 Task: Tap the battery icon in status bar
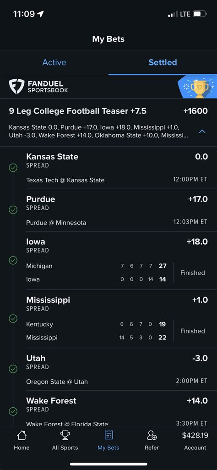tap(200, 14)
